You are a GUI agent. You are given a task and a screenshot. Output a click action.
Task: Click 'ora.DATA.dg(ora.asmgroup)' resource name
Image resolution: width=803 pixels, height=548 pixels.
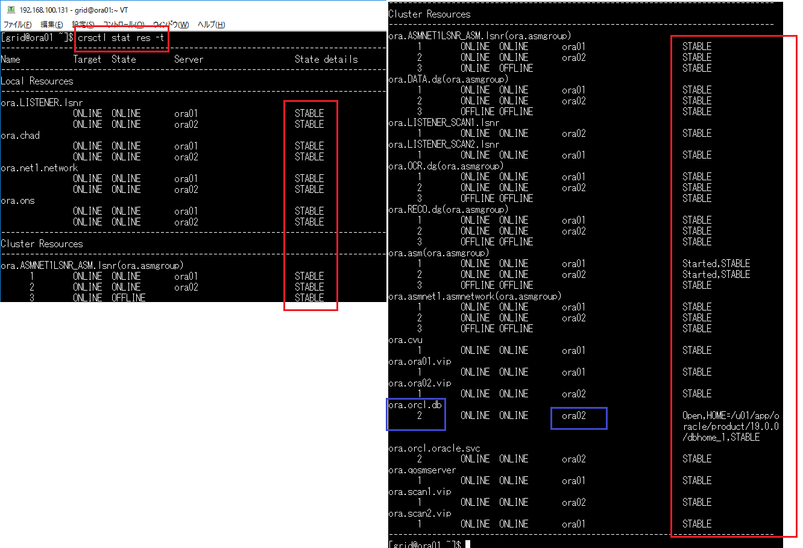[449, 78]
